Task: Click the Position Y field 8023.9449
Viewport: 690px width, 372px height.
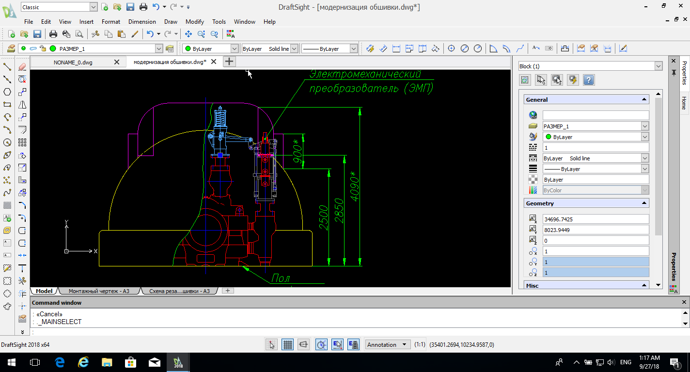Action: [x=596, y=230]
